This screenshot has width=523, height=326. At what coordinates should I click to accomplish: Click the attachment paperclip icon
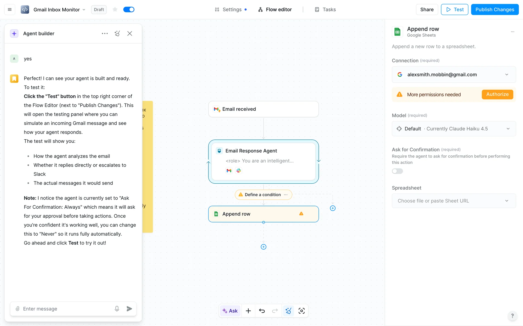pyautogui.click(x=17, y=309)
